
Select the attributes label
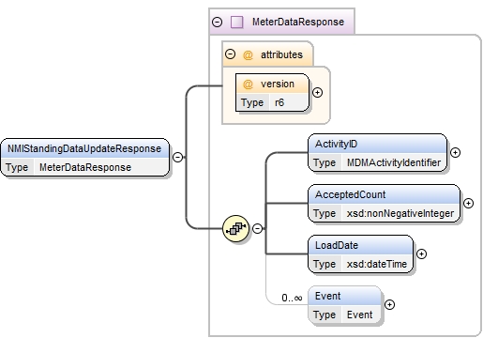pyautogui.click(x=281, y=54)
